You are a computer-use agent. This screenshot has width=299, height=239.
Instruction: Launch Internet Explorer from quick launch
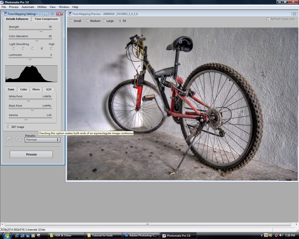pos(17,235)
